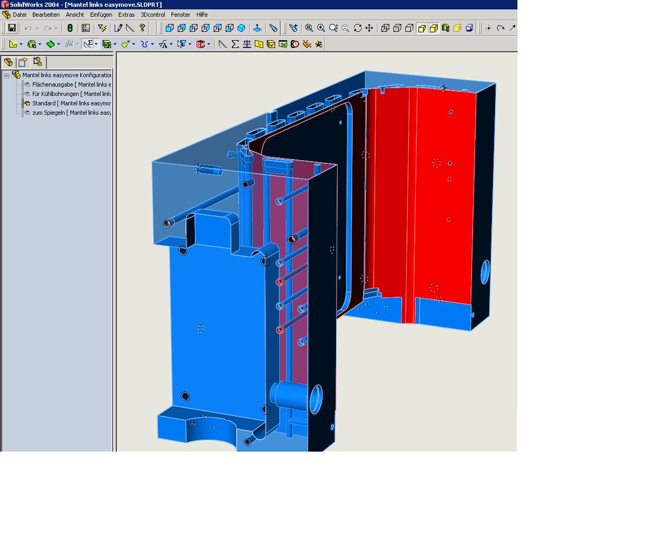Click the Isometric view cube icon

(241, 28)
